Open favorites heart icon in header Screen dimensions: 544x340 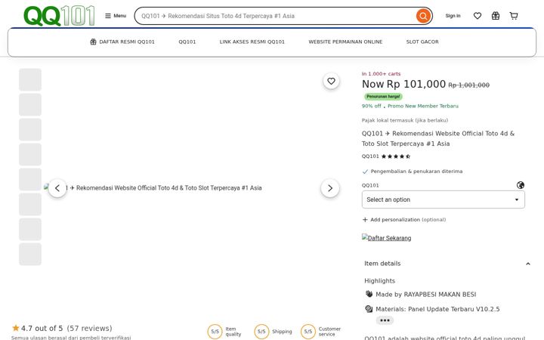coord(478,16)
